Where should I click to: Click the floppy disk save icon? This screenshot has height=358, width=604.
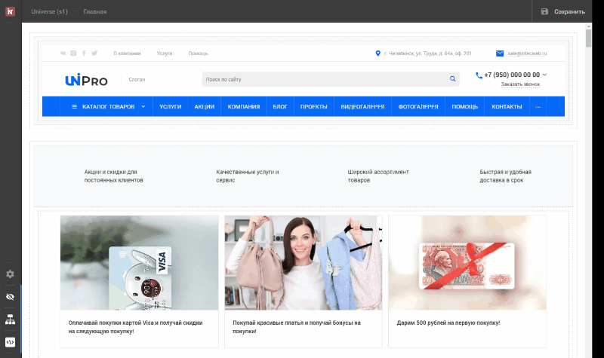tap(544, 11)
